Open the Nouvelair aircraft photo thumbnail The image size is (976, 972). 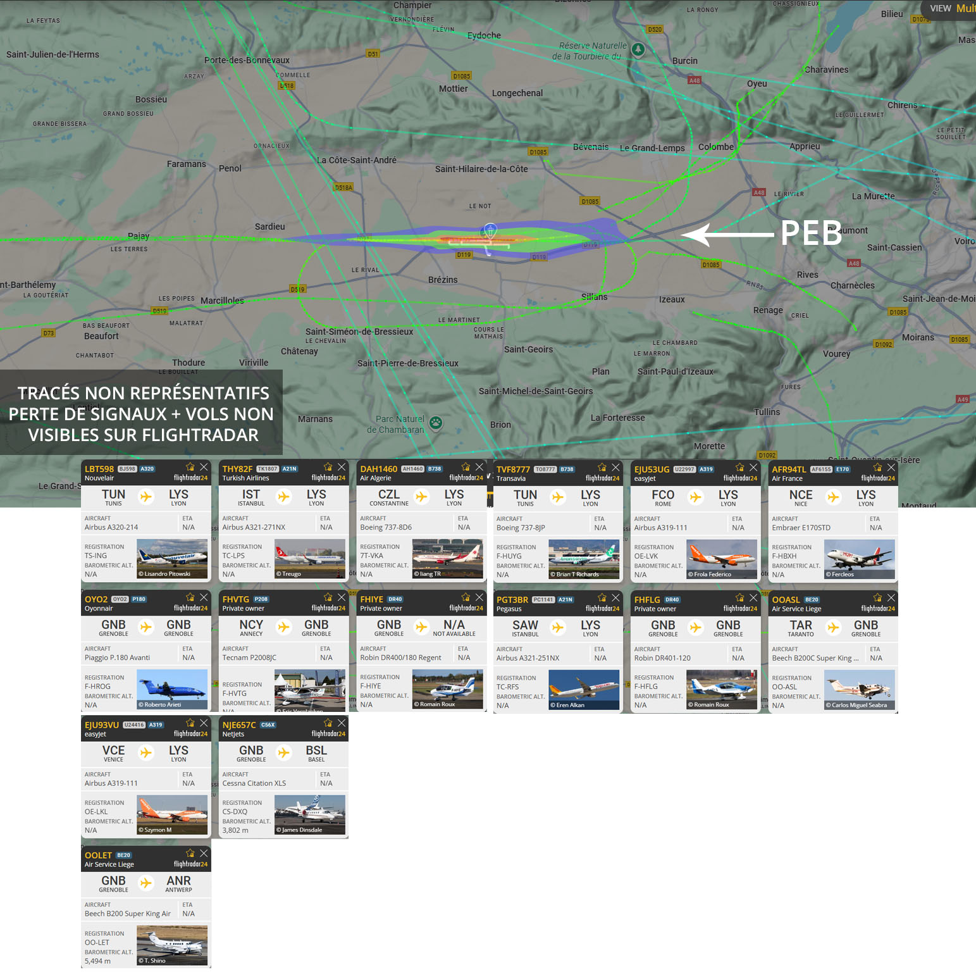coord(172,558)
